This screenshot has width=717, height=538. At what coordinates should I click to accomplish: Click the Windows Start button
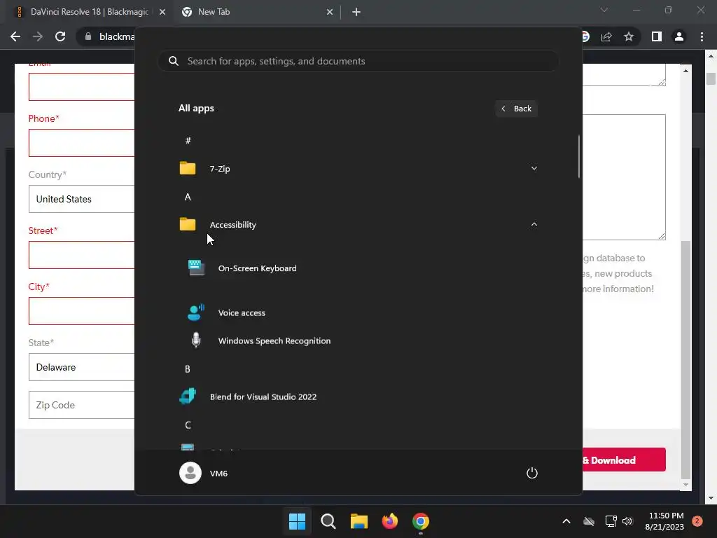point(297,521)
